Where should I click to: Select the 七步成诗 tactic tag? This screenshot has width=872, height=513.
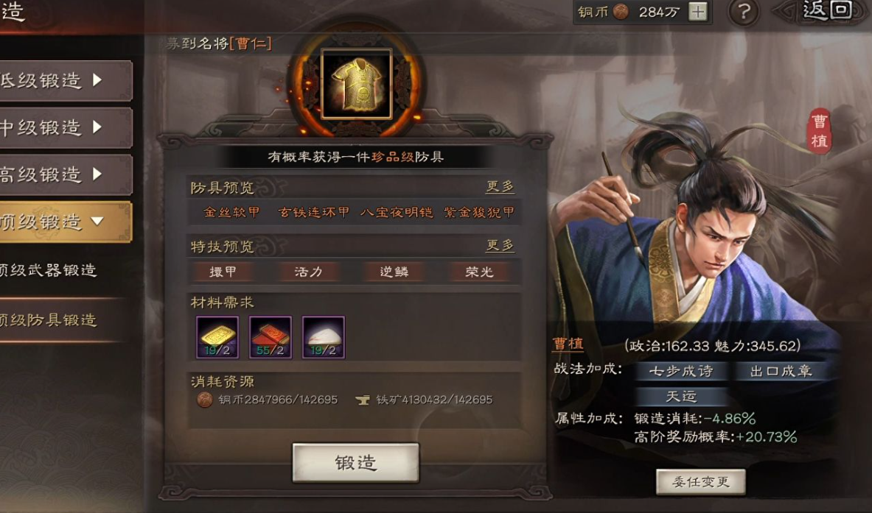coord(680,371)
